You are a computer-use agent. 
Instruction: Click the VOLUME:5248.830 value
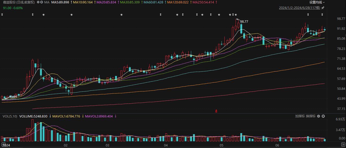point(33,116)
